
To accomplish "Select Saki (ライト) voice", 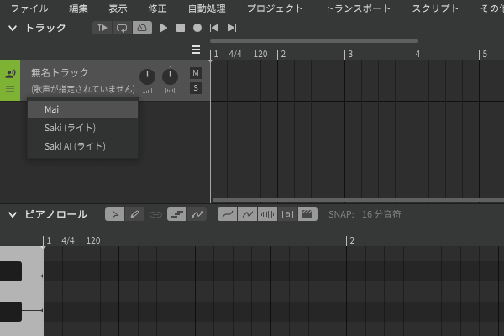I will (x=82, y=128).
